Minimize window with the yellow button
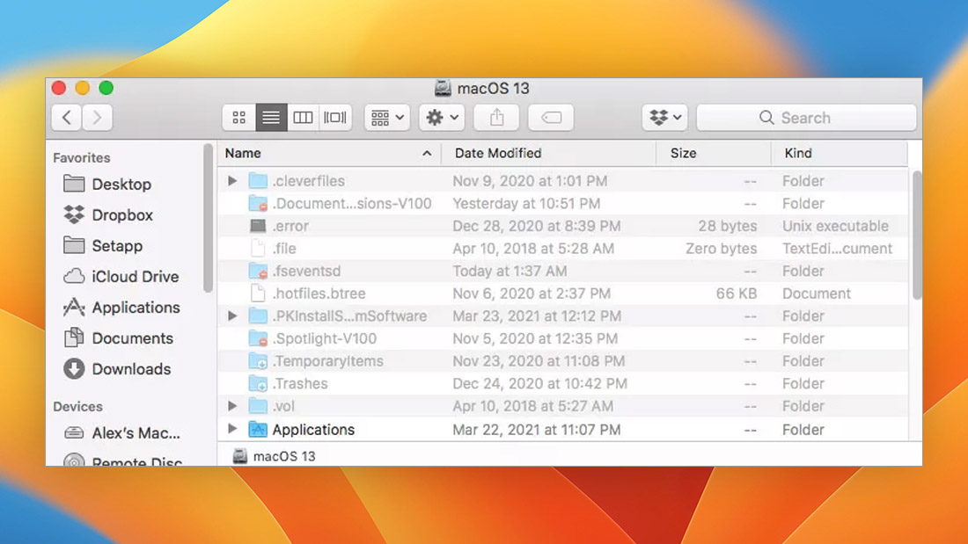968x544 pixels. [82, 88]
